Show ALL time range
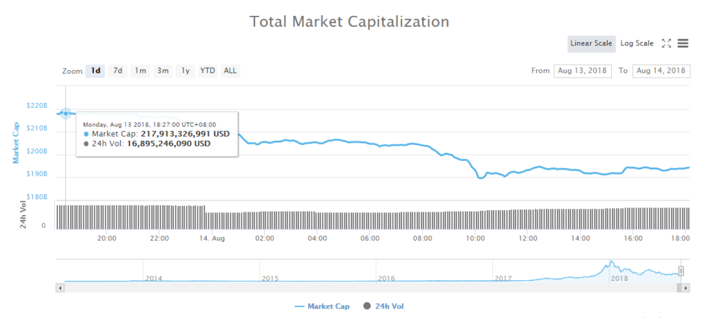704x318 pixels. 230,71
